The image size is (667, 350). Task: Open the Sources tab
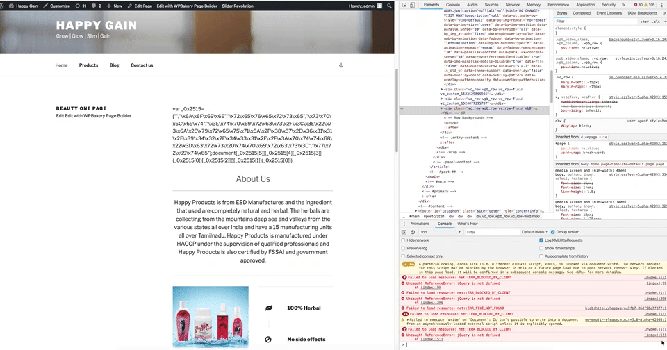click(491, 5)
